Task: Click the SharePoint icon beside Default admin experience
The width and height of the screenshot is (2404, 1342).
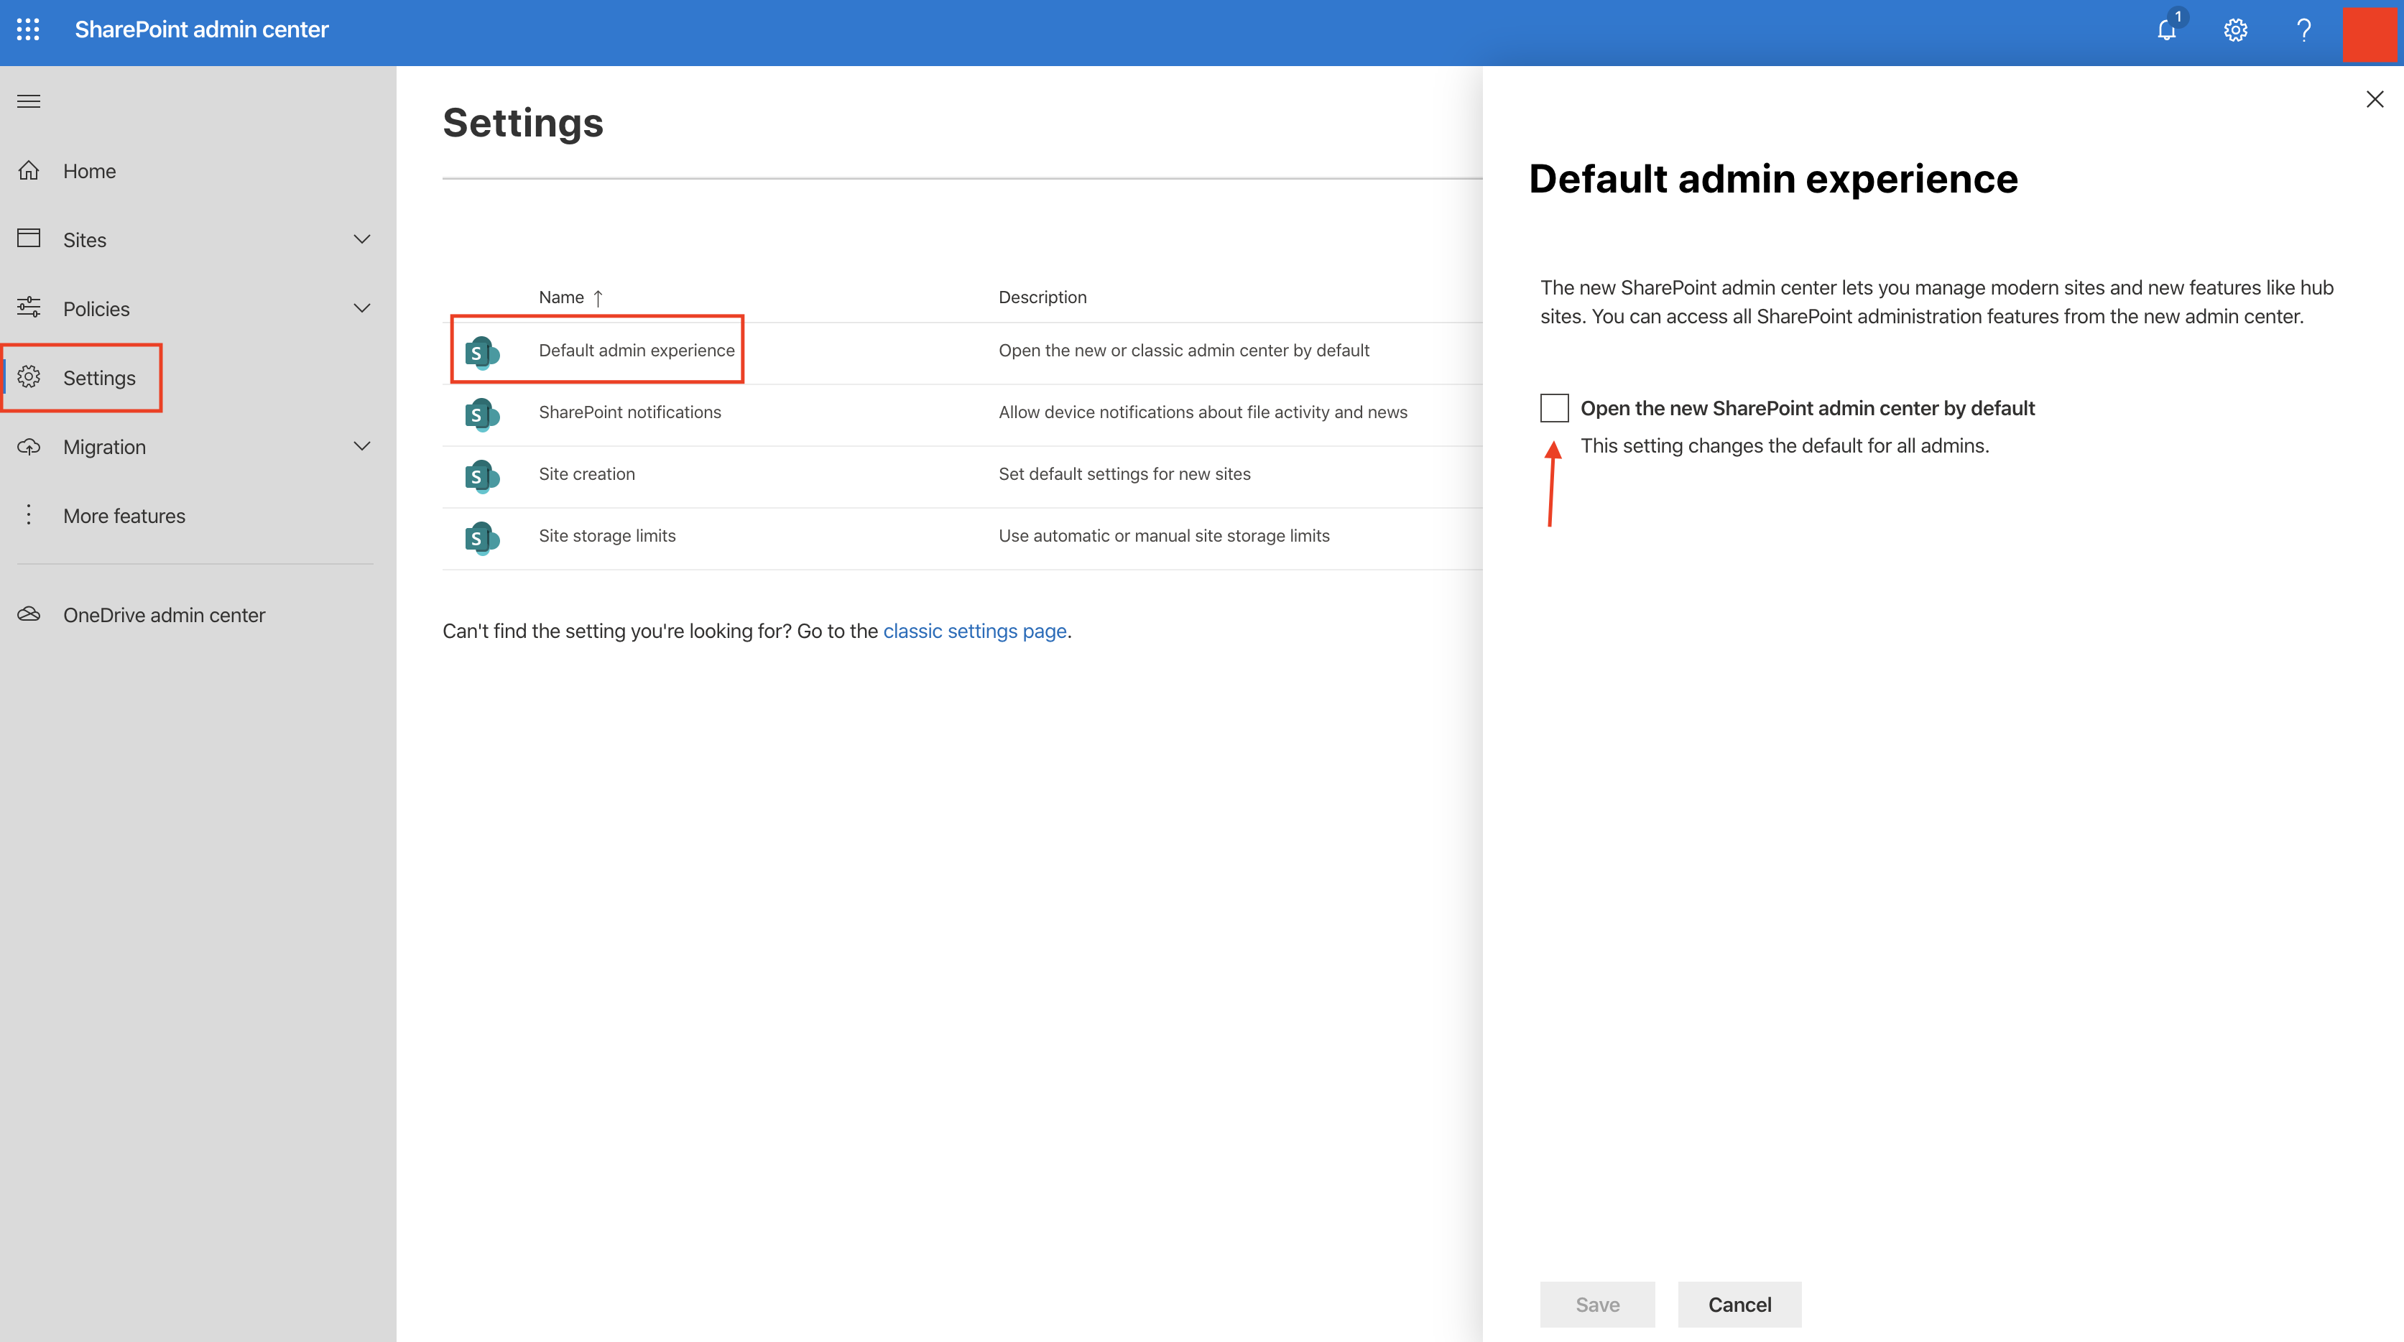Action: click(483, 353)
